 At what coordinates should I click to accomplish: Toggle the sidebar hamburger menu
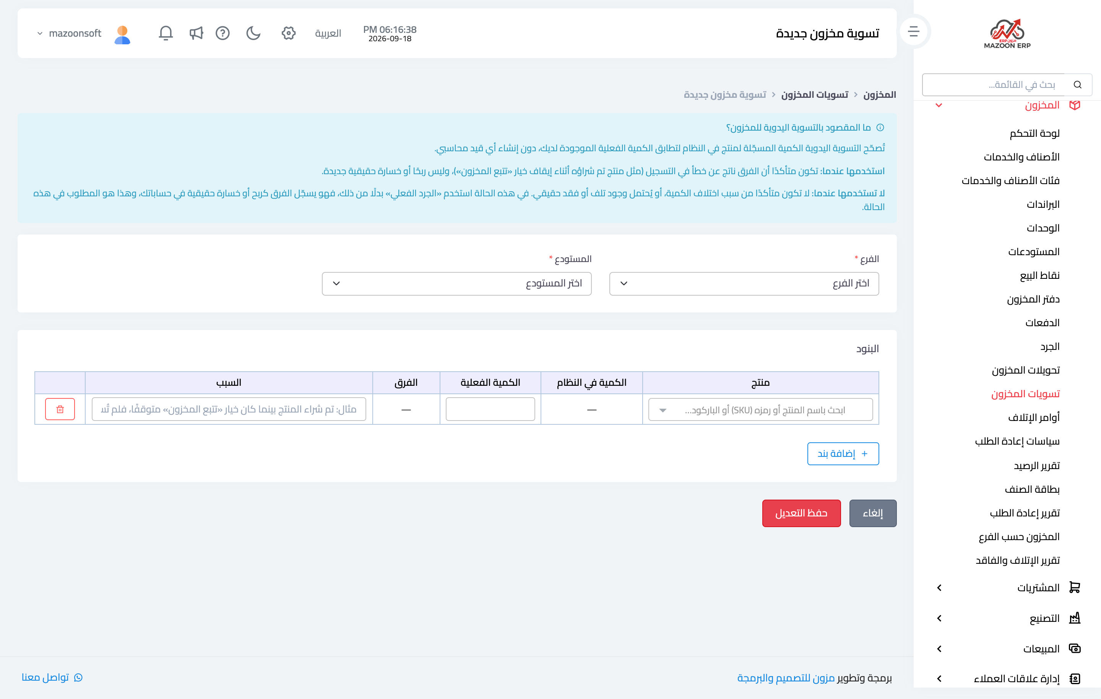coord(914,32)
